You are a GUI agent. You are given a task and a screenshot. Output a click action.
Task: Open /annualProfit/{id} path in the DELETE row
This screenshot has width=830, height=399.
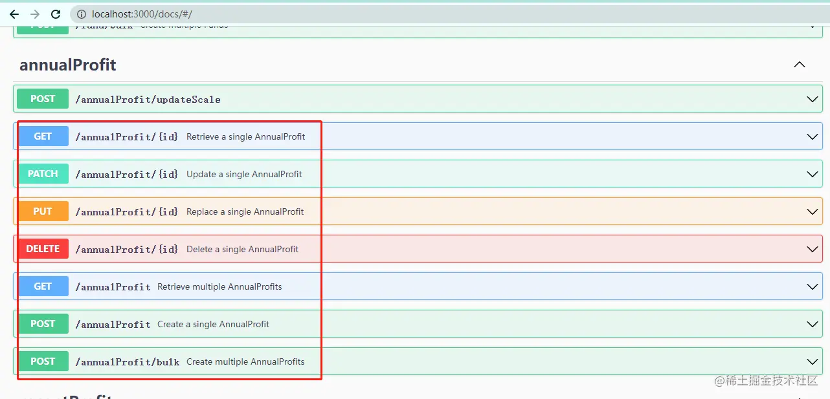[127, 250]
